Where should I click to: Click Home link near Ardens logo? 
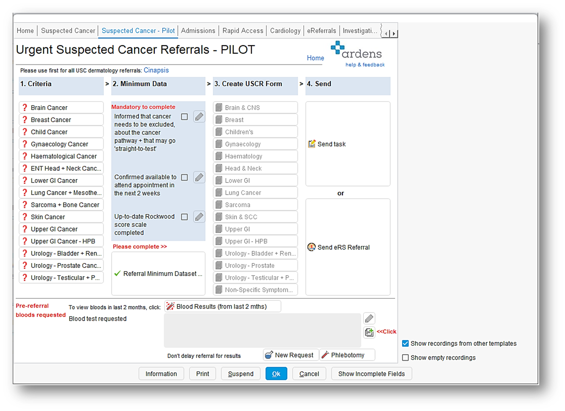(315, 58)
